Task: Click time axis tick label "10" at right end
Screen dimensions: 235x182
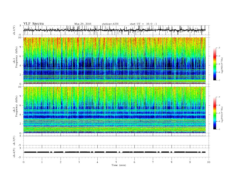Action: (x=209, y=162)
